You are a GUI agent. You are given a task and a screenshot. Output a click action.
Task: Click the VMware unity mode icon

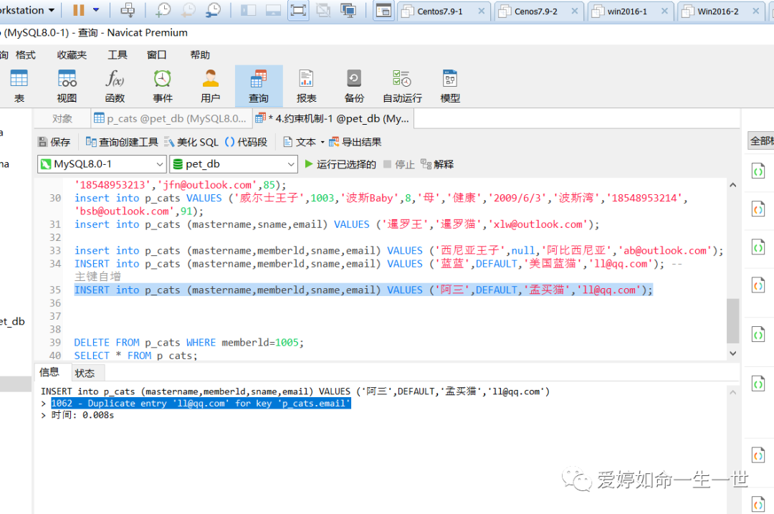323,10
